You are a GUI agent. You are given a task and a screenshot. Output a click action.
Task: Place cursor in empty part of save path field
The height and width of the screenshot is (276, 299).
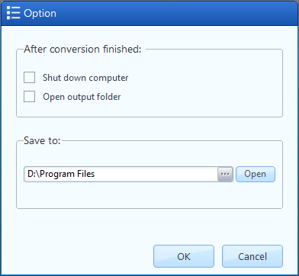(x=155, y=174)
